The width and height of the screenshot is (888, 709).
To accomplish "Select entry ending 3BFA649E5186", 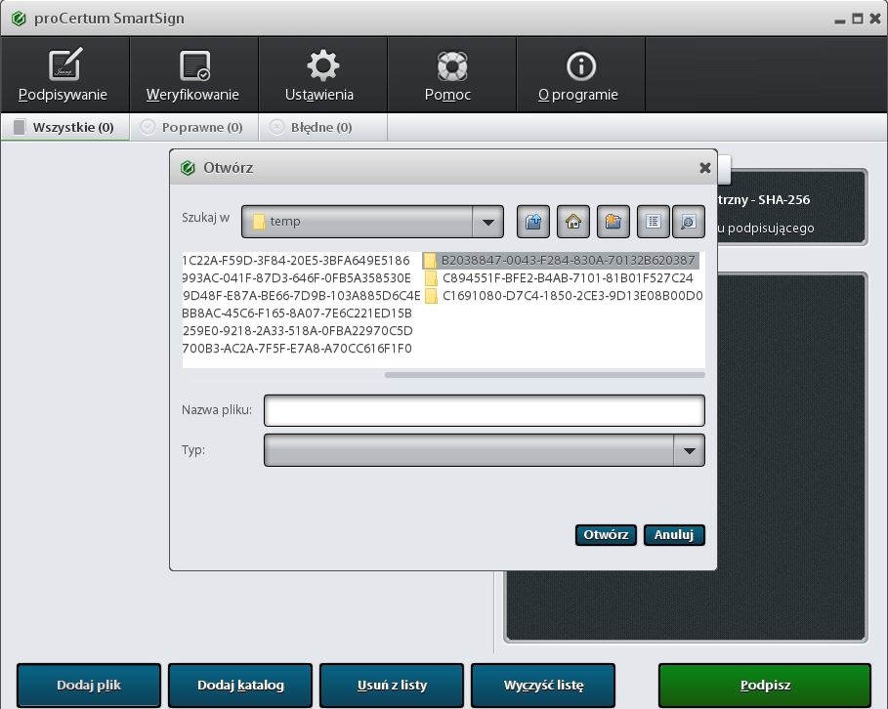I will 296,261.
